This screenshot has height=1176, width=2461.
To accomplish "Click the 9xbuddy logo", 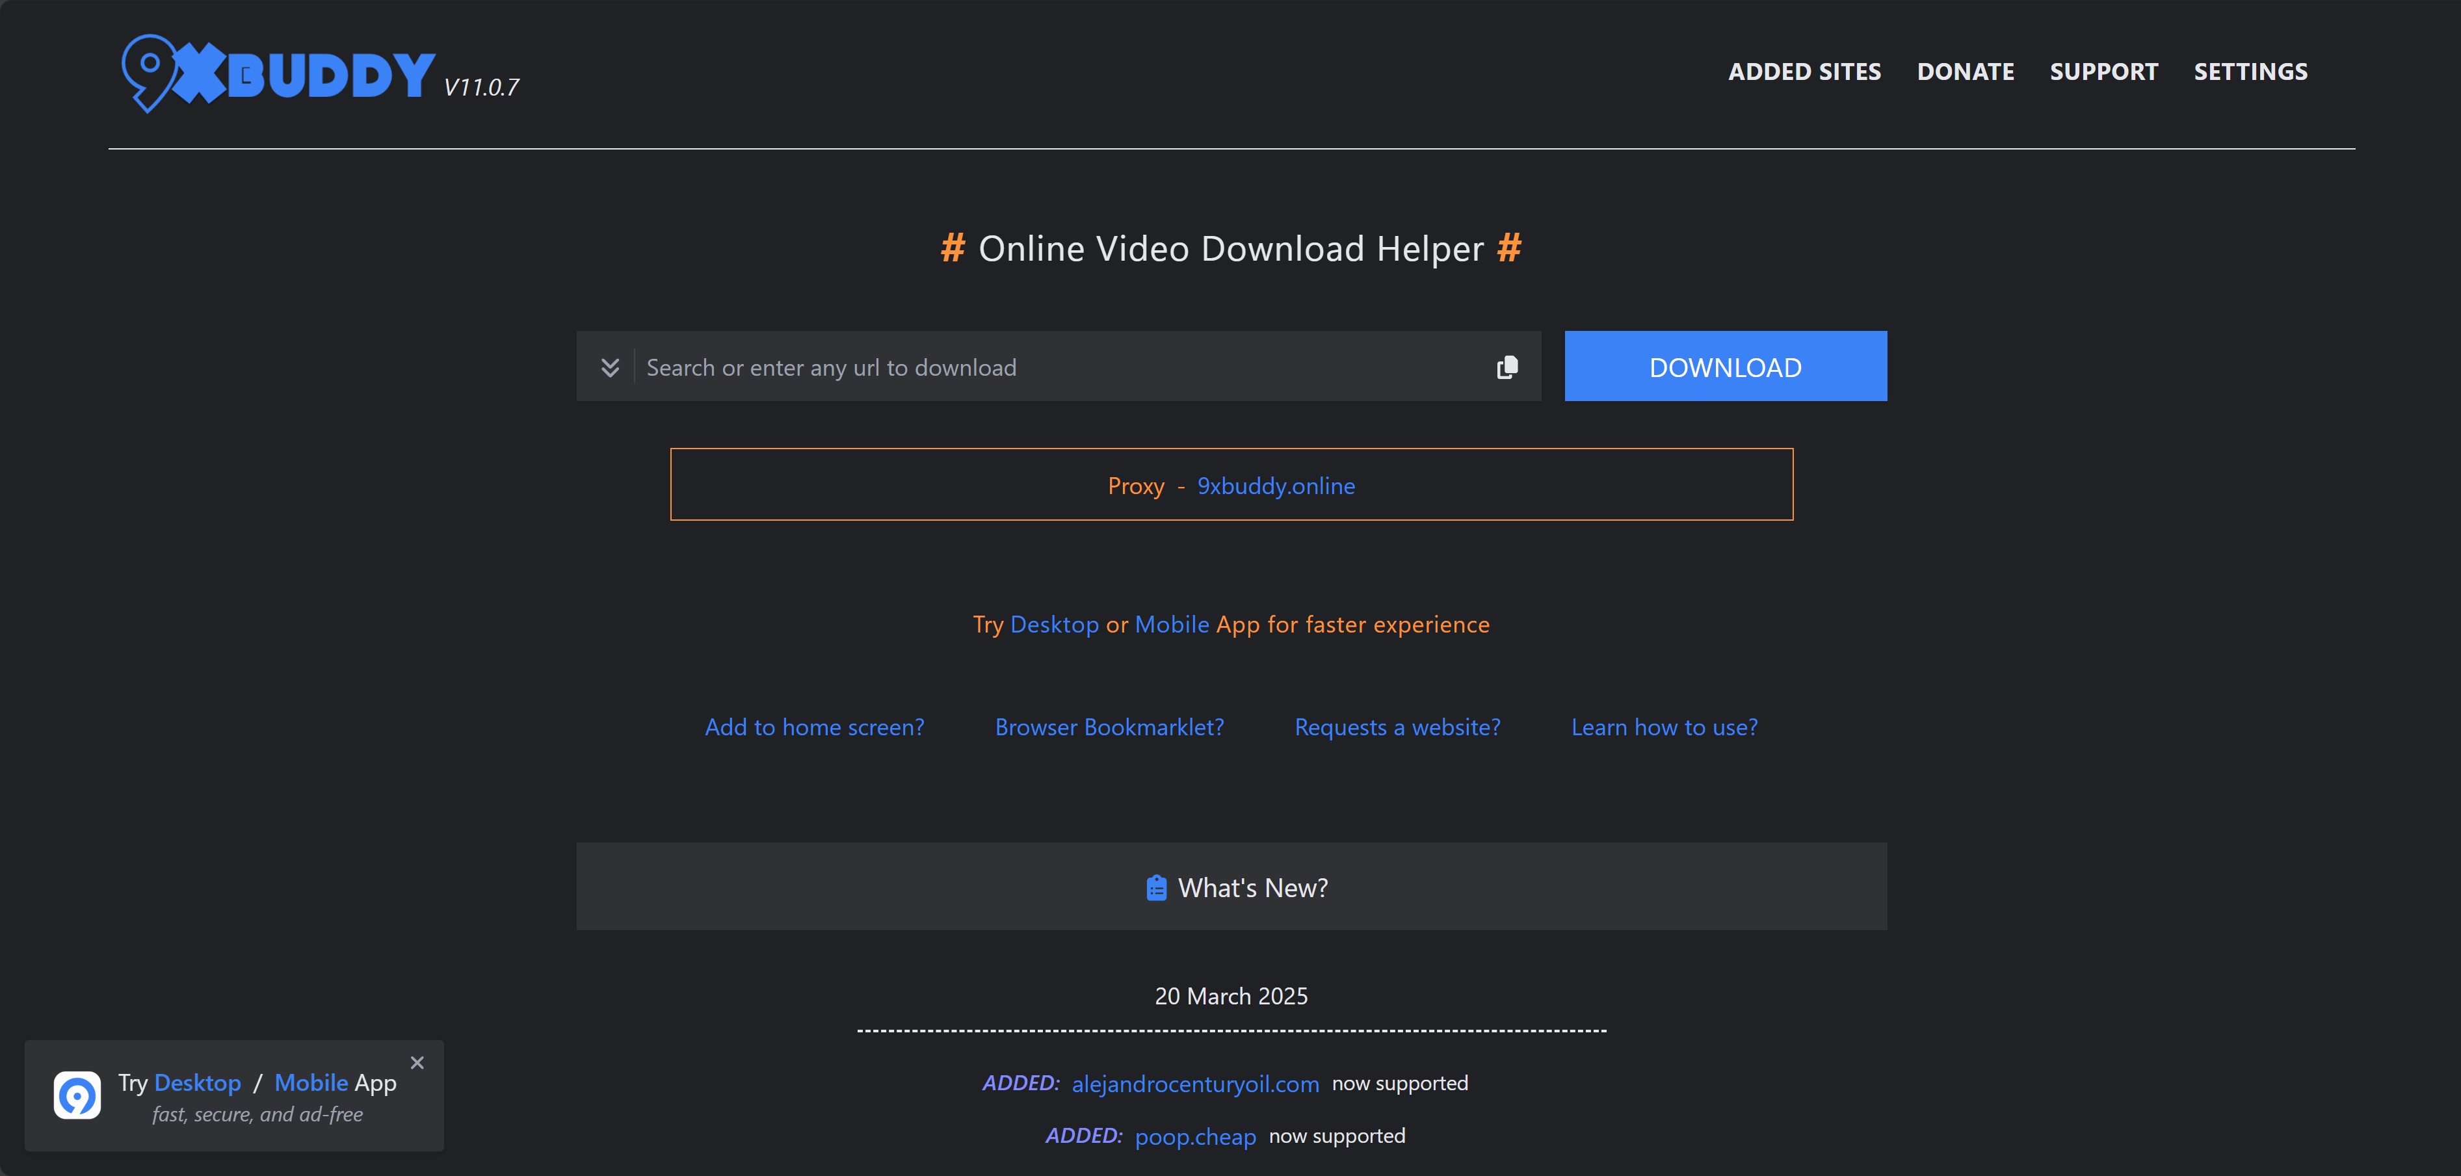I will 278,73.
